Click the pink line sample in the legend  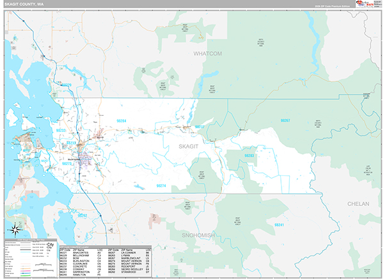(x=26, y=271)
